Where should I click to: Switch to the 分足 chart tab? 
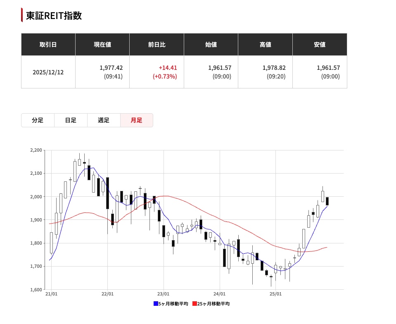tap(38, 120)
